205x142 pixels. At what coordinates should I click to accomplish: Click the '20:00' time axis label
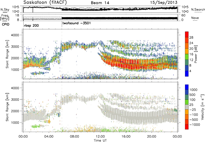tap(152, 137)
